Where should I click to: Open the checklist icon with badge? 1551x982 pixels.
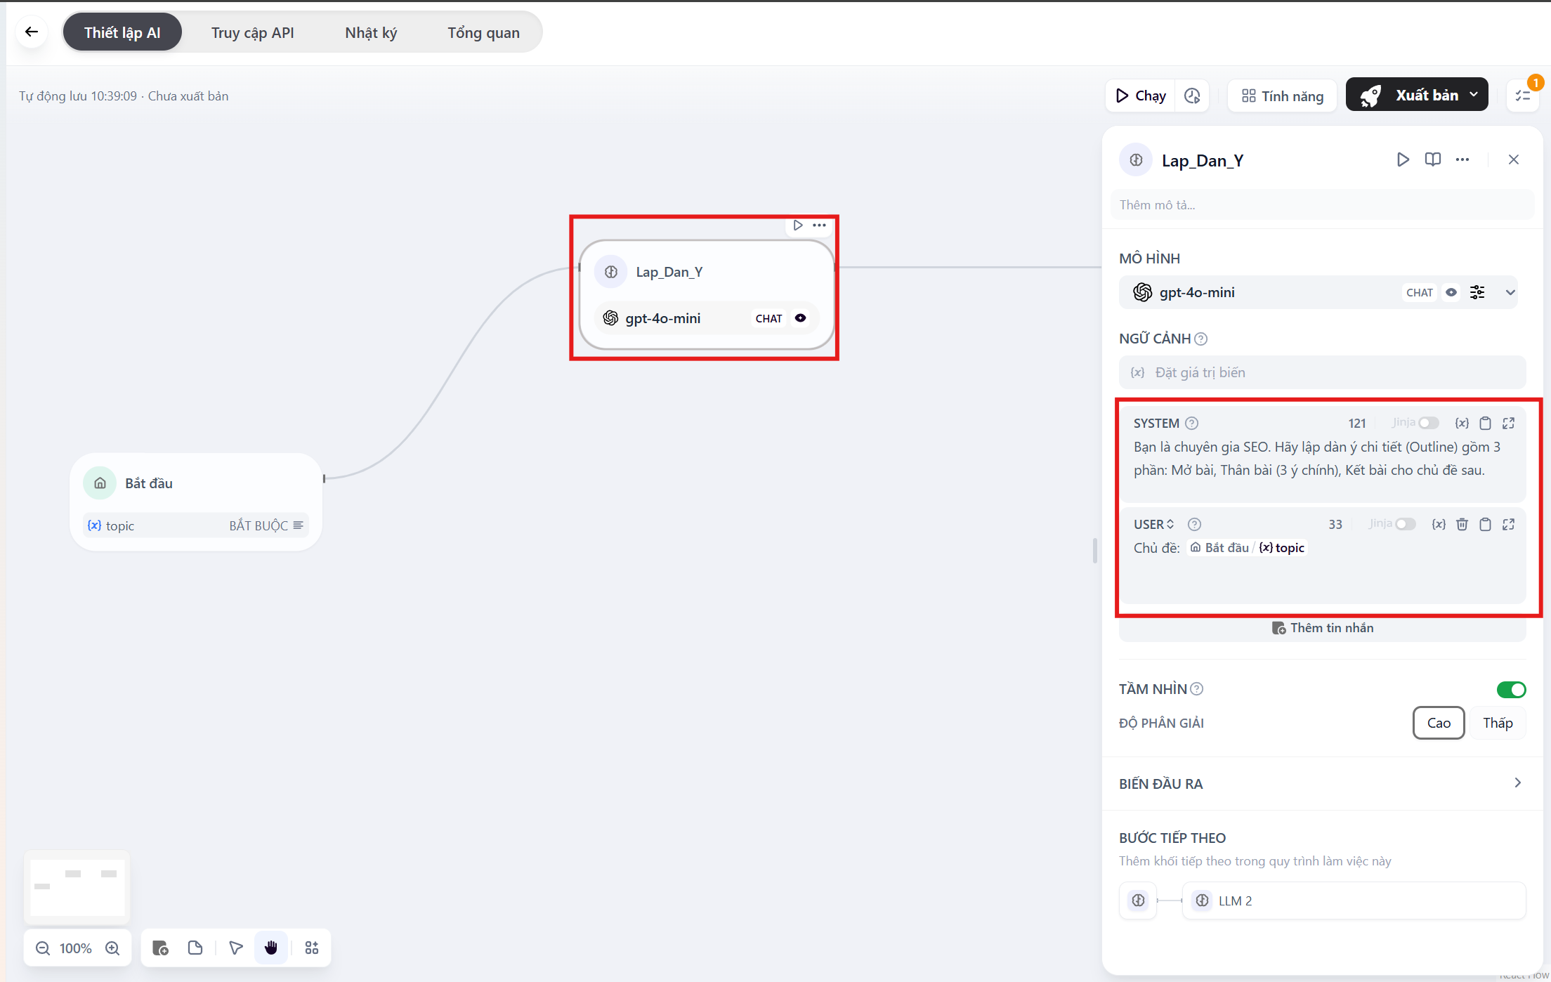click(x=1523, y=96)
